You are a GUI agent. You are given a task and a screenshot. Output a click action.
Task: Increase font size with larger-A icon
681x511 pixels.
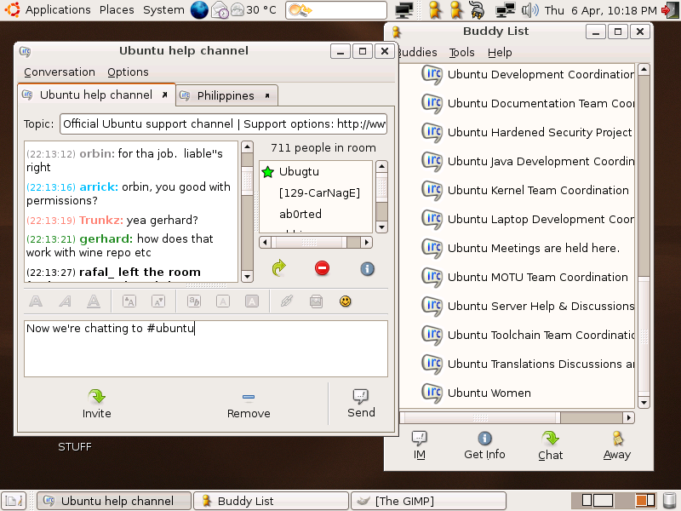129,301
